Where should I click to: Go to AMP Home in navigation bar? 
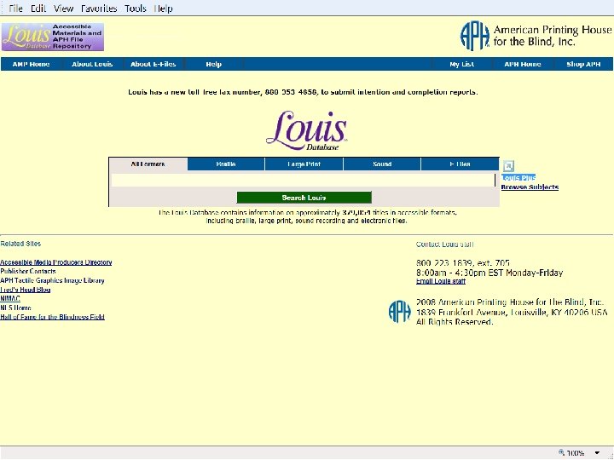click(31, 64)
